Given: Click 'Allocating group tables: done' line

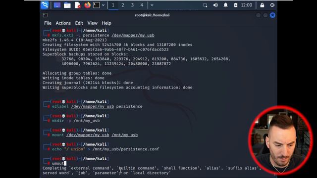Looking at the screenshot, I should 77,73.
